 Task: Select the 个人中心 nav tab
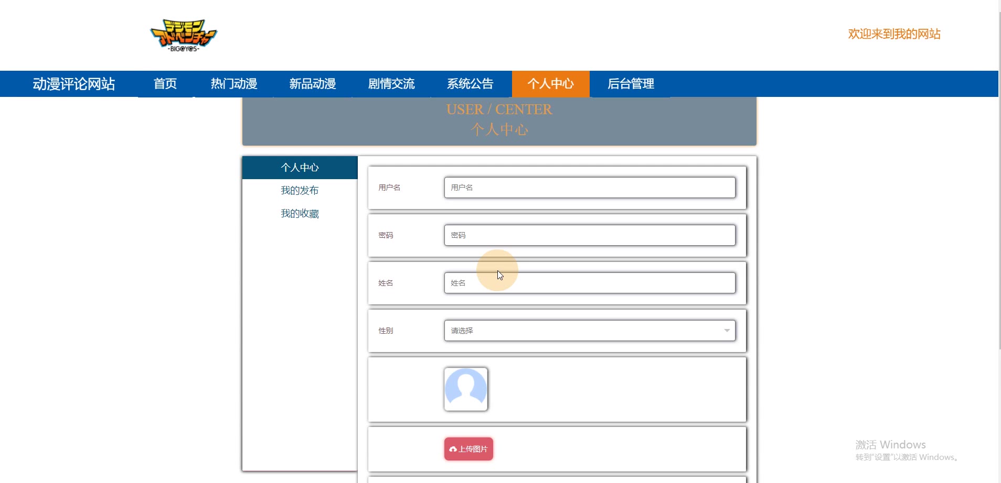pyautogui.click(x=551, y=84)
